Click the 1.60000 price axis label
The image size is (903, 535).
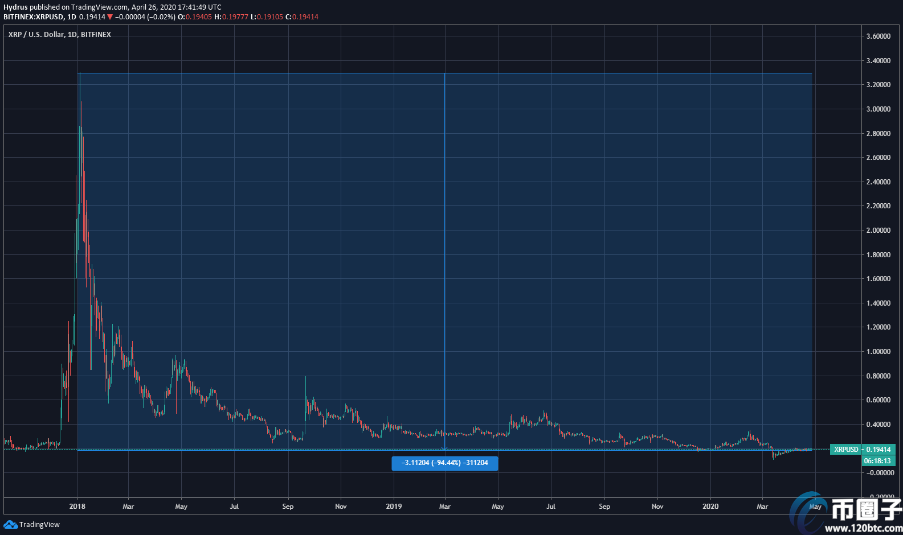(879, 279)
